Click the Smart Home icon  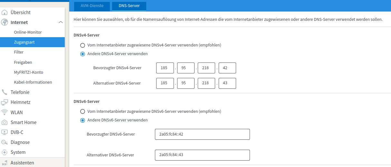point(5,122)
